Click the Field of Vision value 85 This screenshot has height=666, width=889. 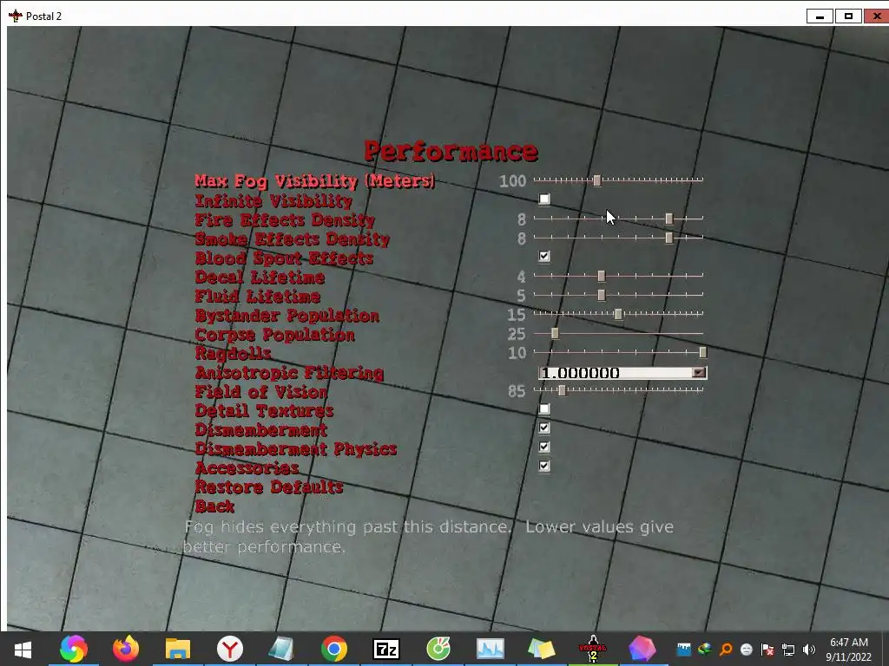(x=517, y=391)
